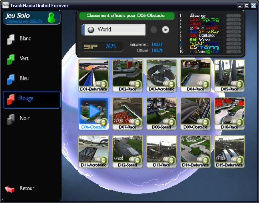Open the World ranking zone selector
Screen dimensions: 259x203
pos(114,30)
